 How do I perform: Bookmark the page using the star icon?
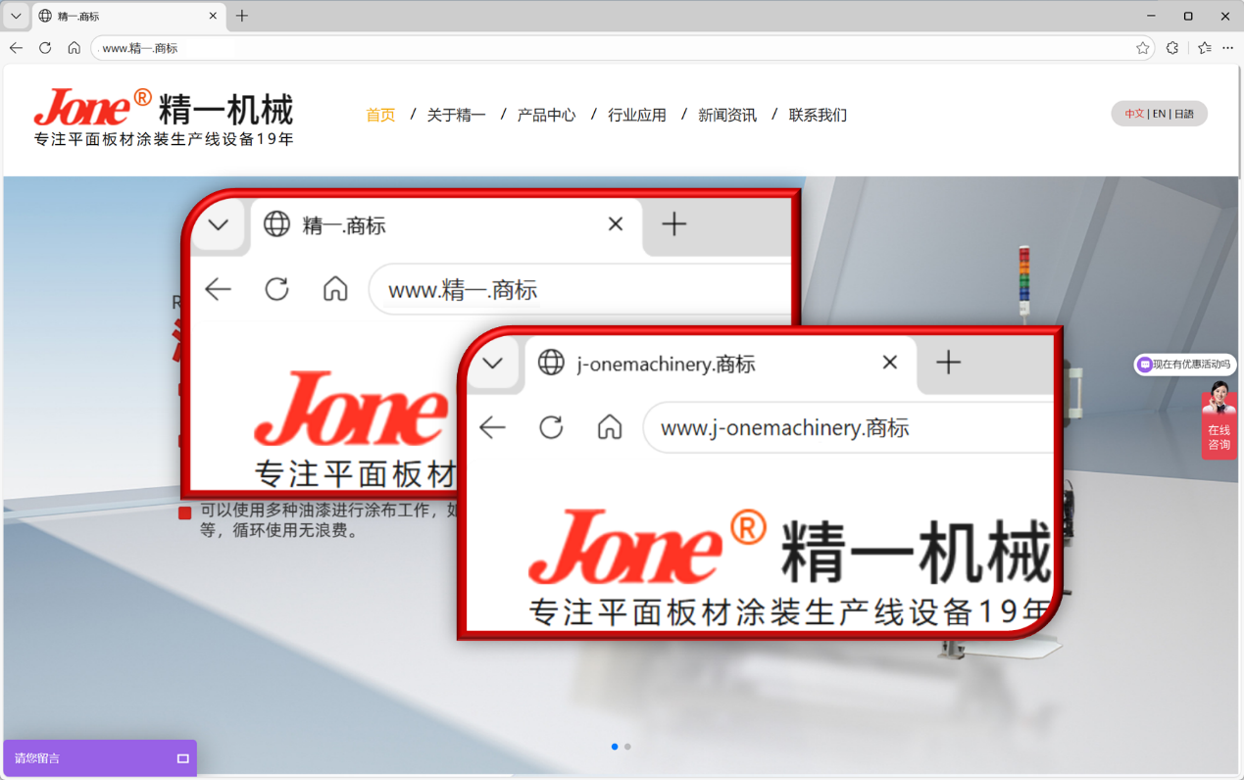pos(1144,47)
